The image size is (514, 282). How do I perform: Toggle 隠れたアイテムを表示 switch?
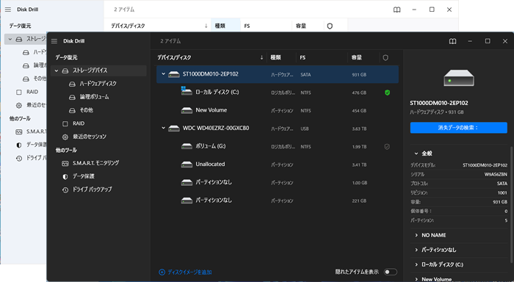coord(391,272)
